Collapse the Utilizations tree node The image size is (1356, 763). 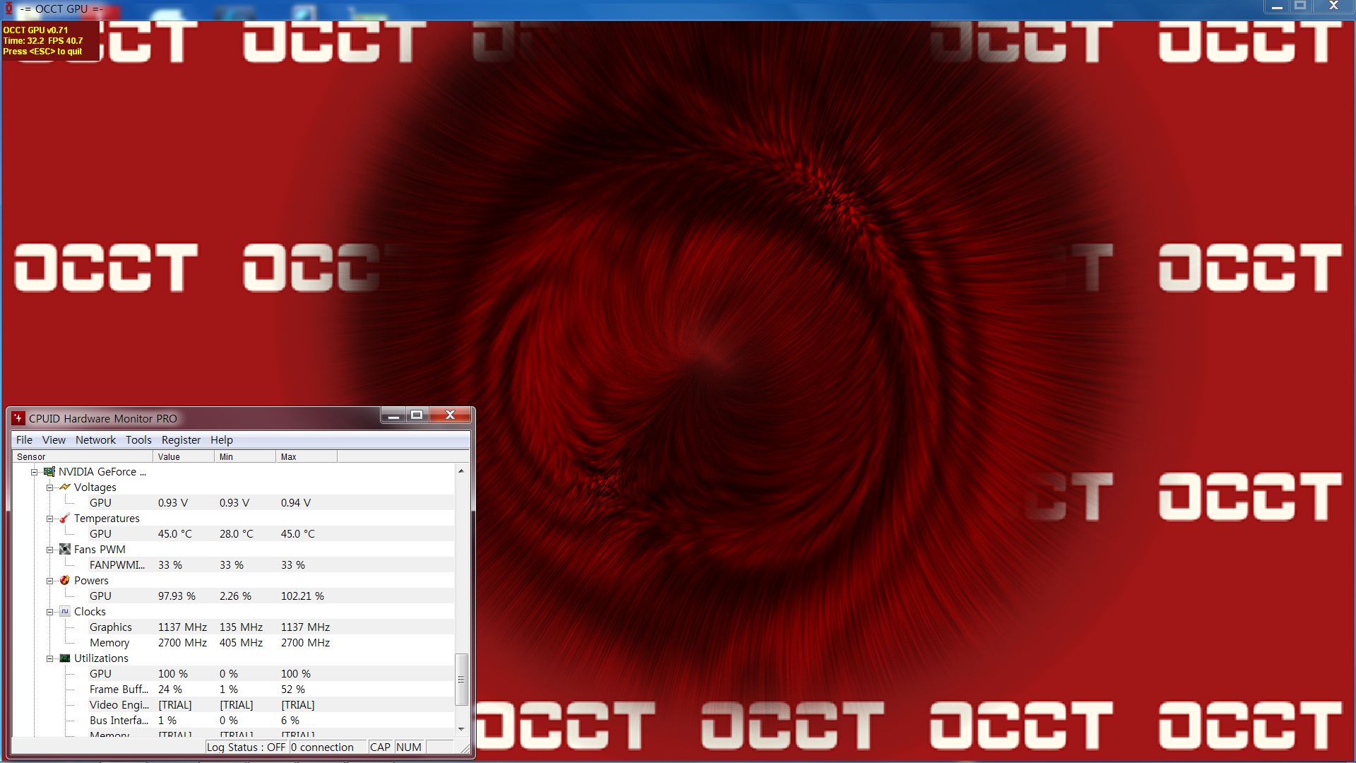49,658
